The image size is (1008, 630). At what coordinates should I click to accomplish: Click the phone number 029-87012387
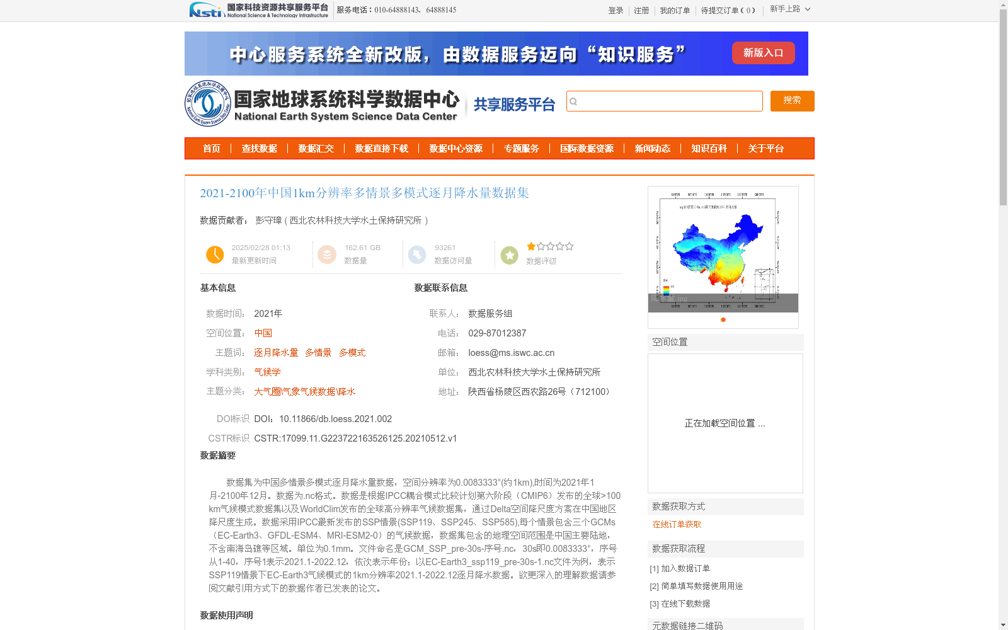(497, 333)
